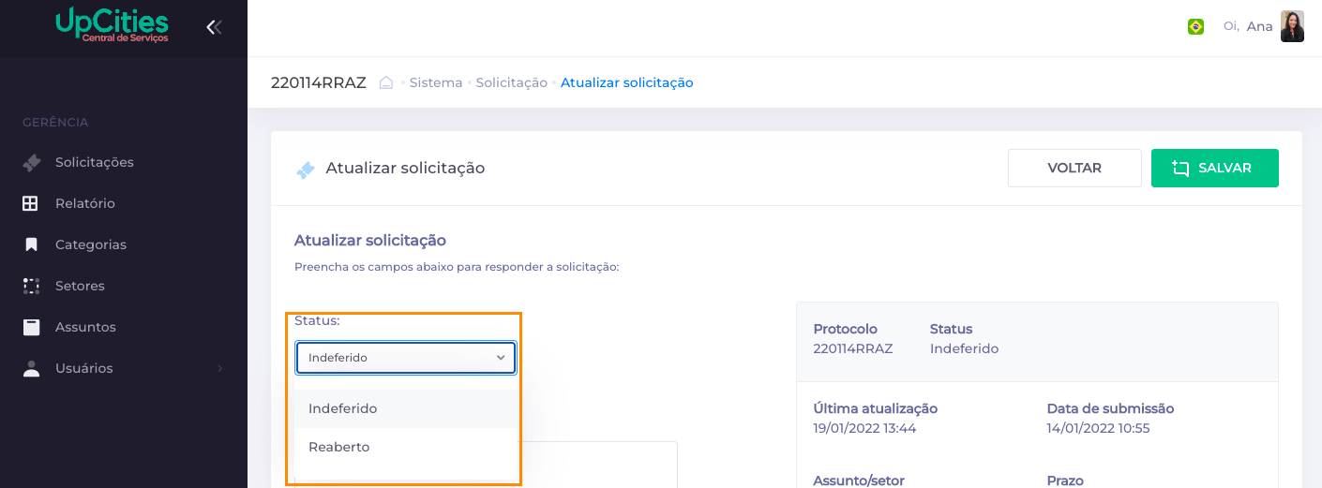Go to the home icon in breadcrumb

385,82
